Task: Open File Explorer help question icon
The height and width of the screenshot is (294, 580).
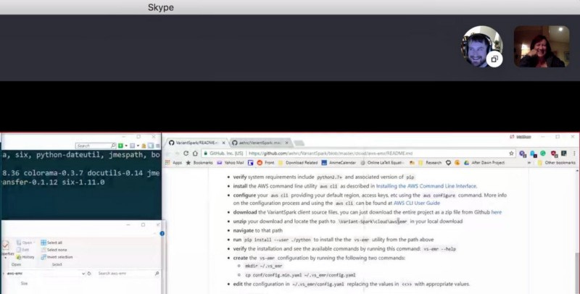Action: pos(162,233)
